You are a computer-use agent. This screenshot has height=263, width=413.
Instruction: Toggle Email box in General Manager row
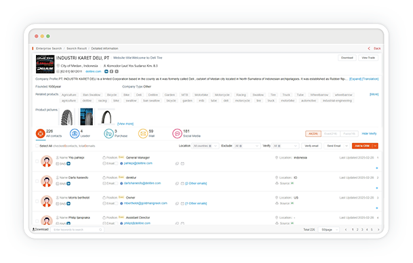click(x=116, y=163)
